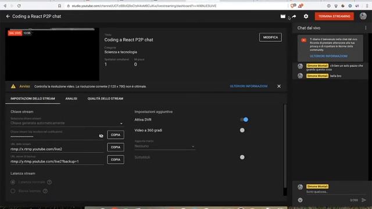This screenshot has height=209, width=372.
Task: Click the MODIFICA button next to the title
Action: [x=270, y=37]
